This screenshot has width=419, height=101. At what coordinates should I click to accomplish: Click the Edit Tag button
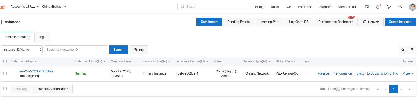(x=21, y=89)
